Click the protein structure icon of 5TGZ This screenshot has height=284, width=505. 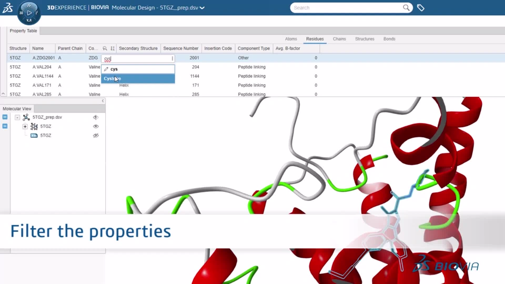(34, 126)
